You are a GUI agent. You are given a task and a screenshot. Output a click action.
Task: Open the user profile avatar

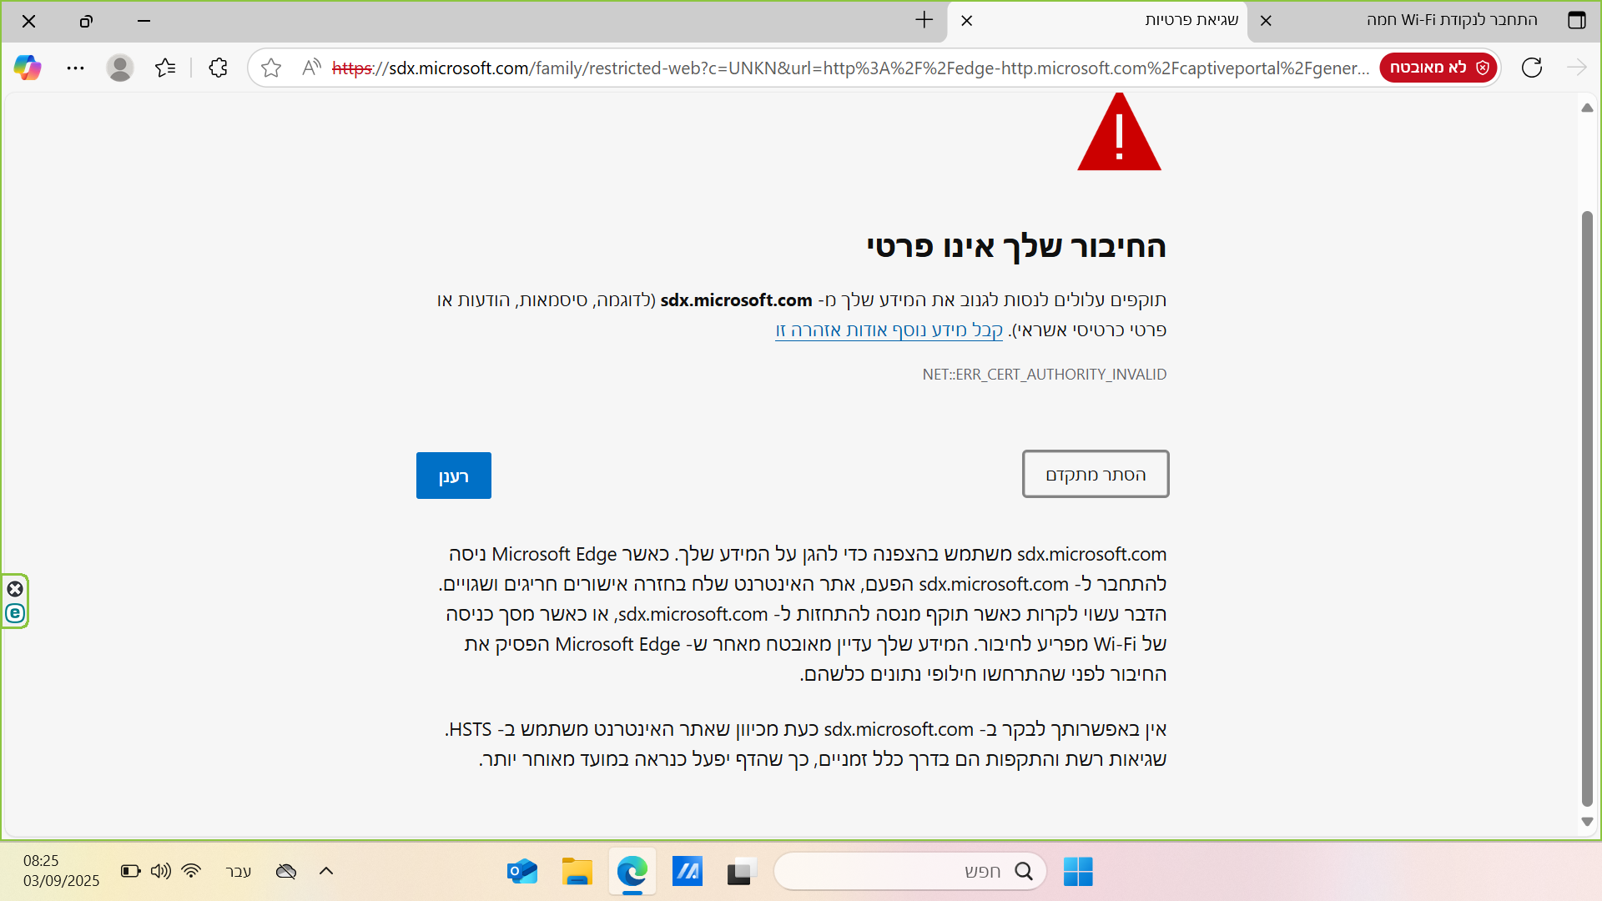120,68
